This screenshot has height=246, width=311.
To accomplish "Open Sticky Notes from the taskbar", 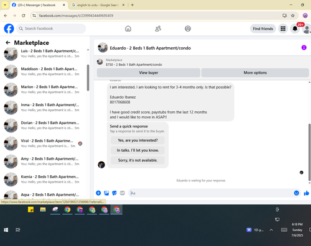I will click(x=30, y=209).
